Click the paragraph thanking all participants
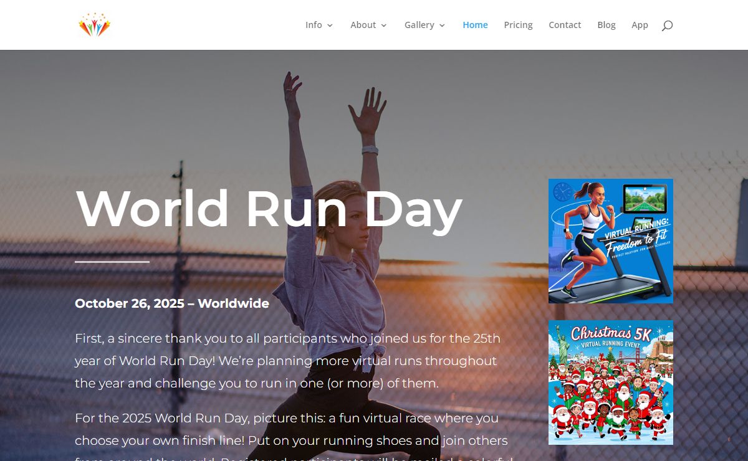748x461 pixels. coord(287,361)
